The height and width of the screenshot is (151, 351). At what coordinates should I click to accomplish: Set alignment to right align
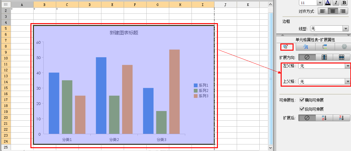click(343, 11)
